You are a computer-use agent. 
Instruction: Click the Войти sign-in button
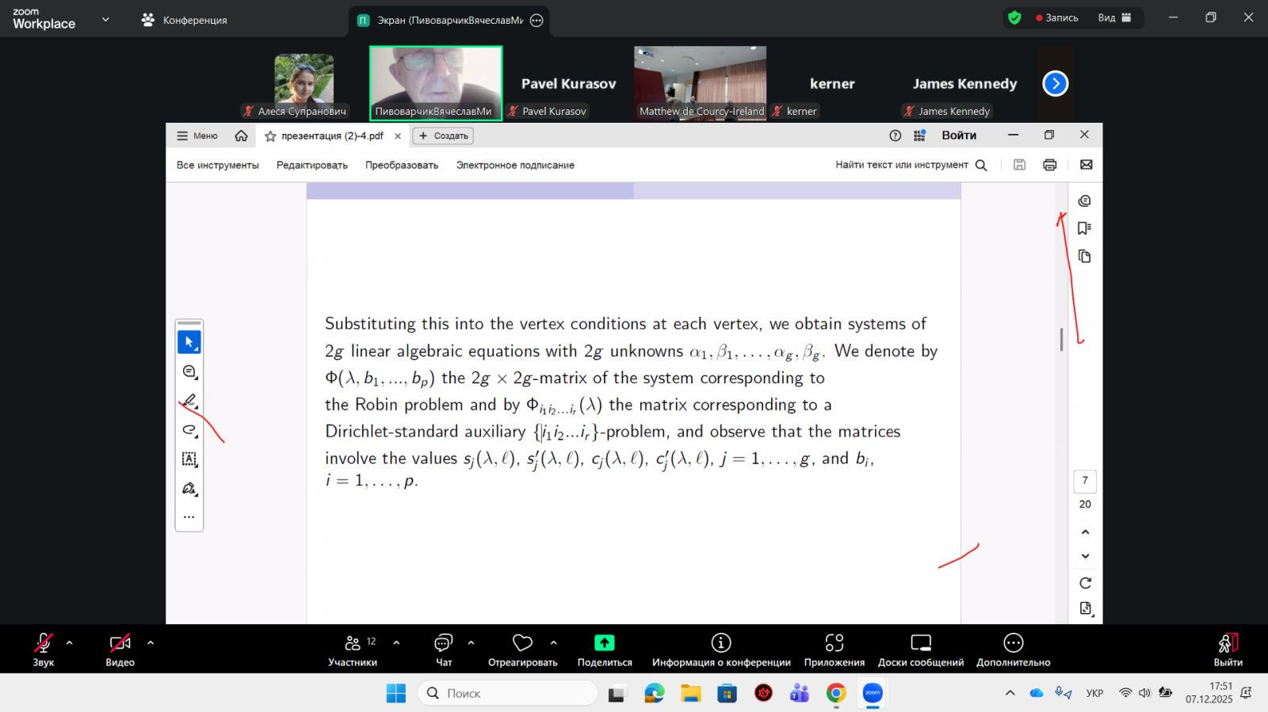(x=959, y=135)
